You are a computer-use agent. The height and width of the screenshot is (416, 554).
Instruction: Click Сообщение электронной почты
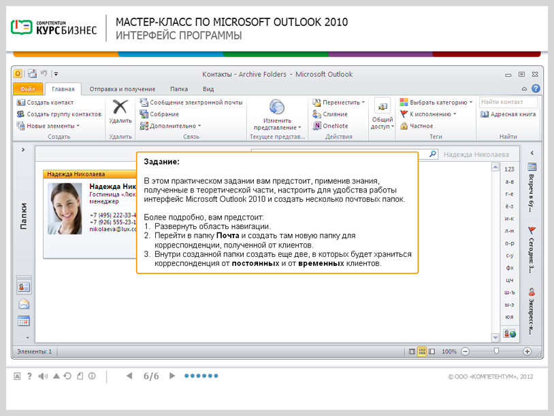click(x=191, y=103)
